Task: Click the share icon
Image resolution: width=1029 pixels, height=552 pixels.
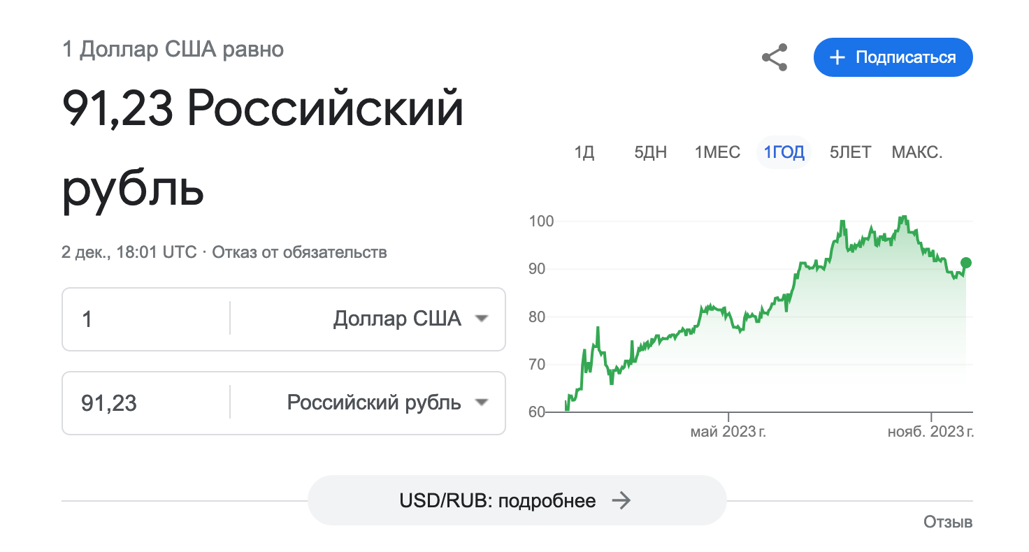Action: tap(775, 57)
